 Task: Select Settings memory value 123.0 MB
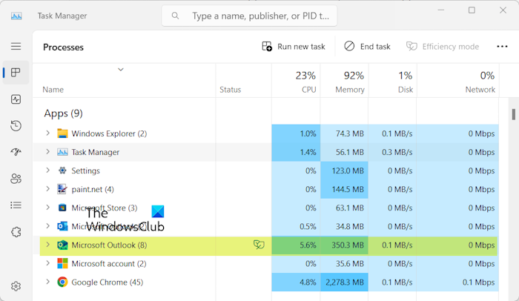point(348,171)
